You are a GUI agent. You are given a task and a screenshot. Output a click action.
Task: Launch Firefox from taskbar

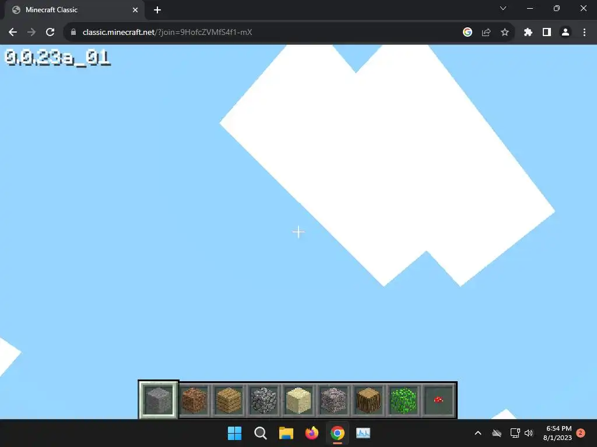312,433
